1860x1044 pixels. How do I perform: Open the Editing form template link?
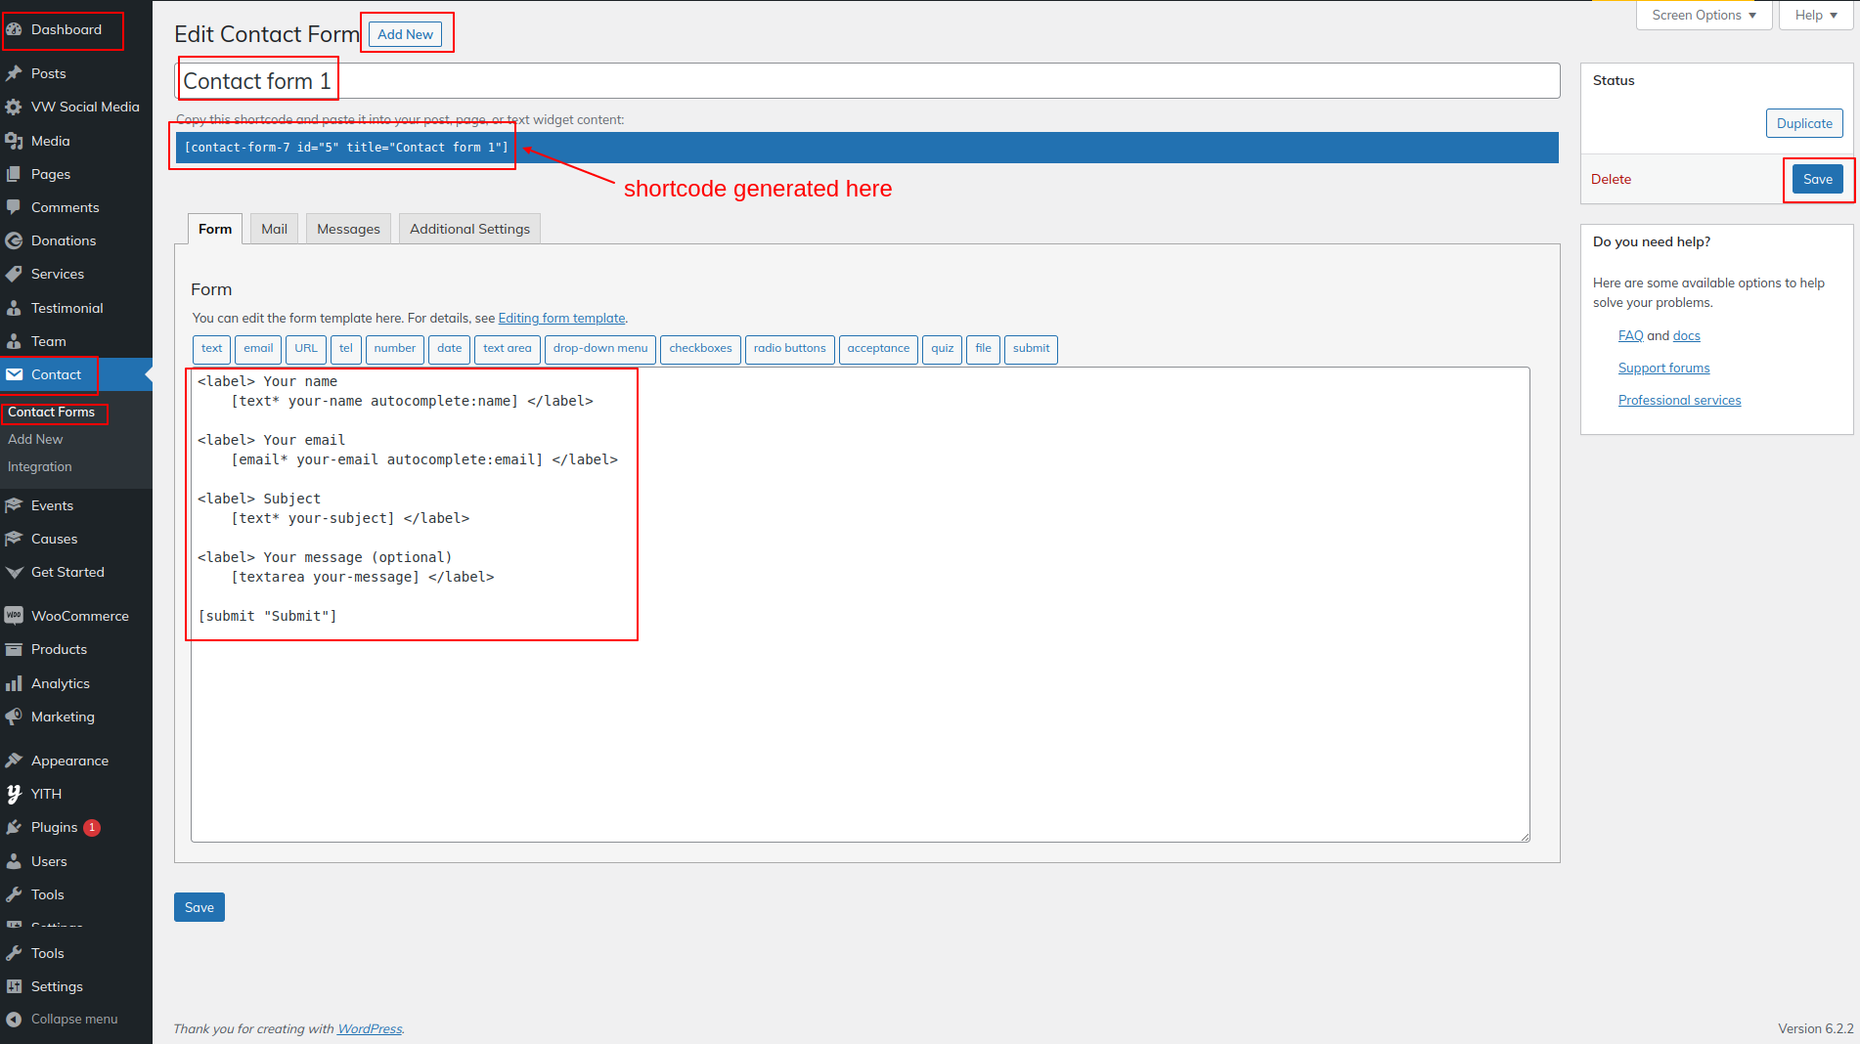click(x=561, y=318)
